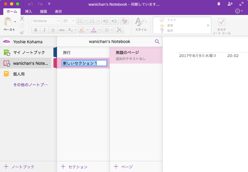Apply a numbered list

(x=92, y=21)
